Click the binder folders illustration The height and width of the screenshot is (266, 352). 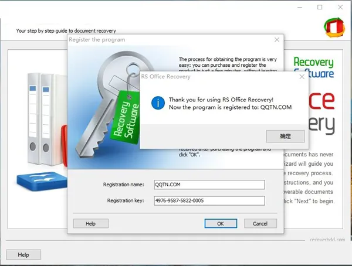click(47, 119)
